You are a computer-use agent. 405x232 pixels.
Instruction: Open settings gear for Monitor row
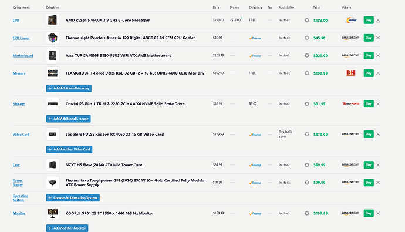click(307, 213)
